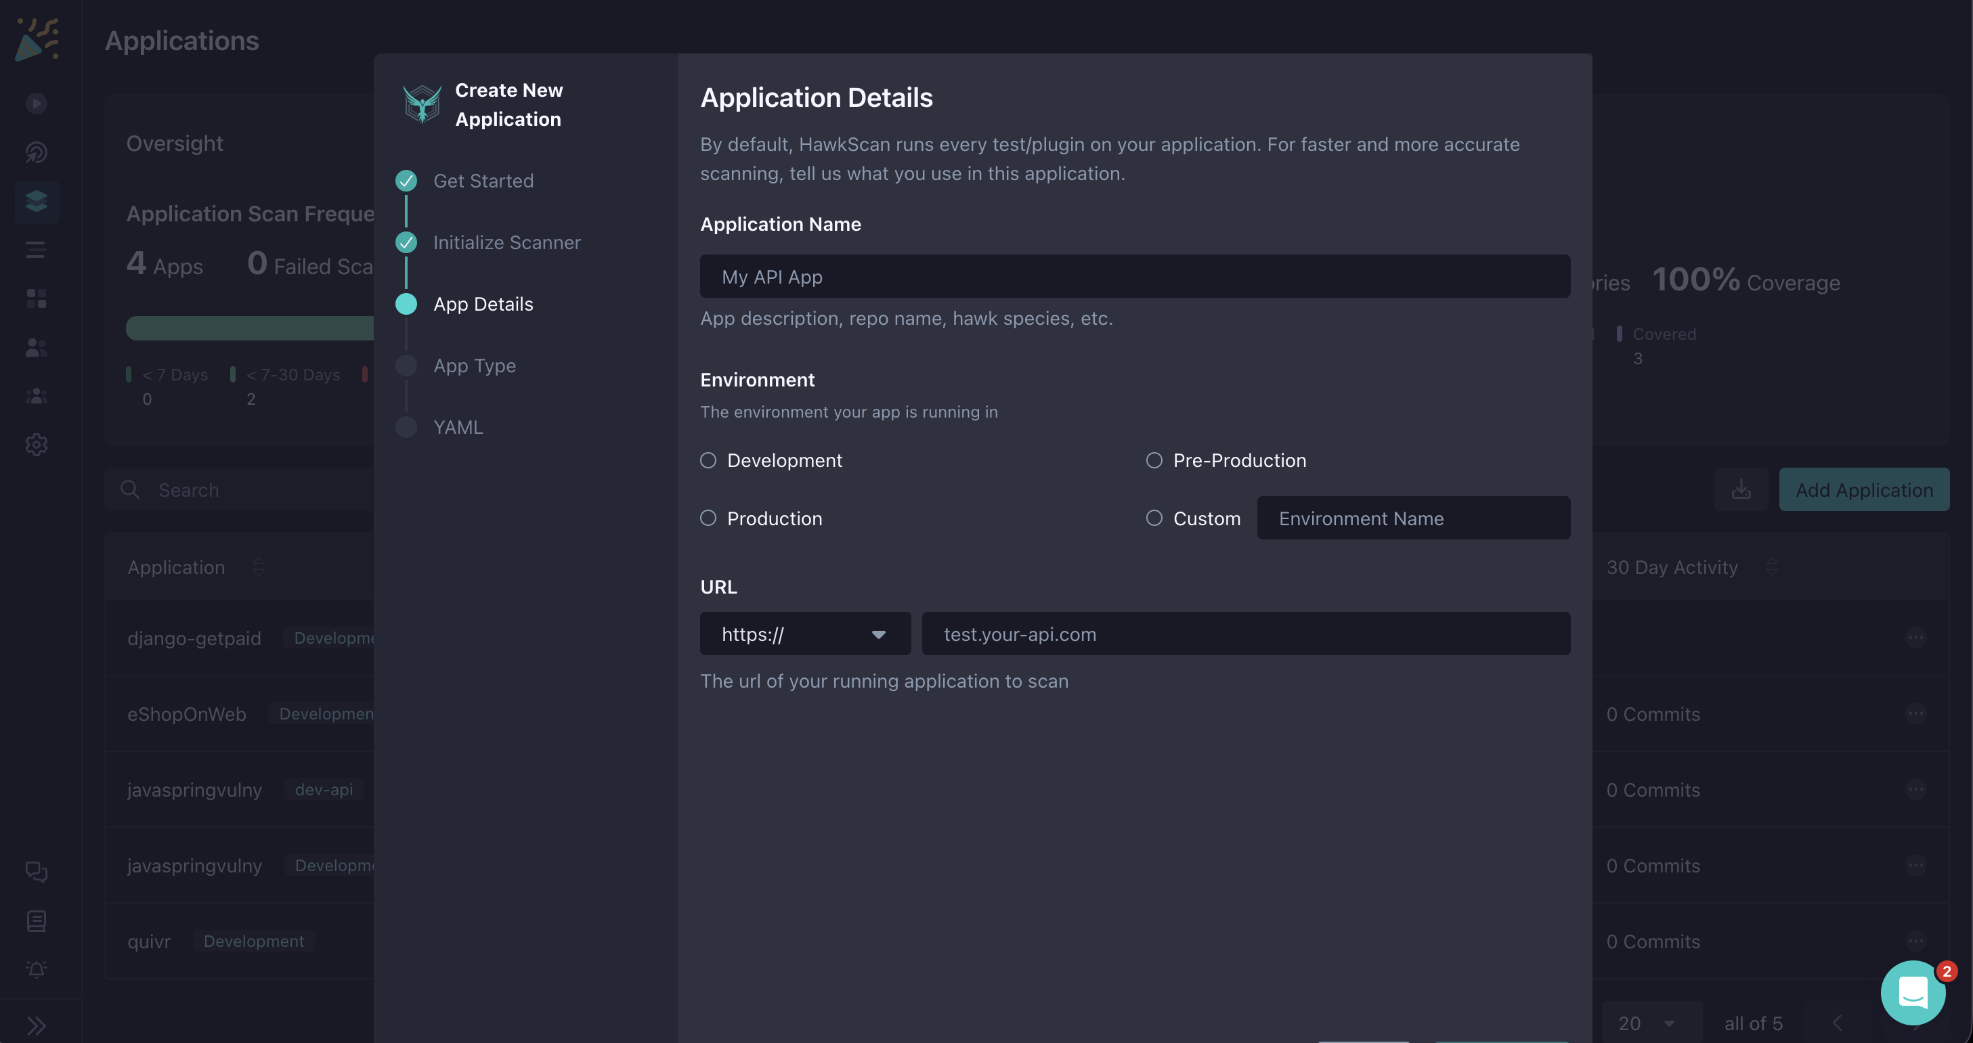Open the documentation book icon

click(x=36, y=920)
